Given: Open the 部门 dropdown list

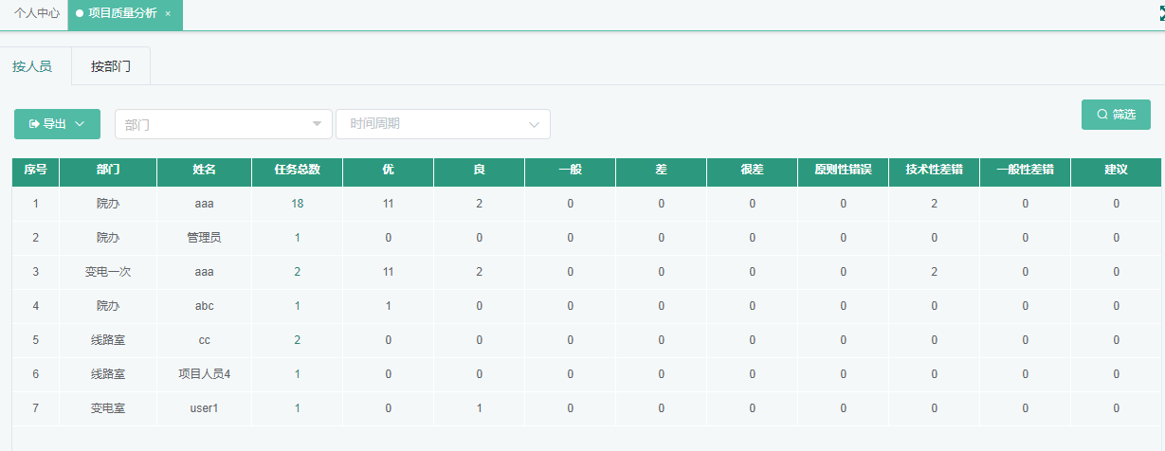Looking at the screenshot, I should (x=317, y=124).
